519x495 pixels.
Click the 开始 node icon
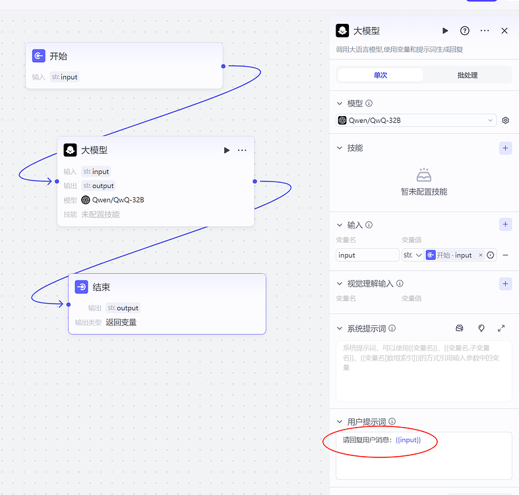coord(39,56)
